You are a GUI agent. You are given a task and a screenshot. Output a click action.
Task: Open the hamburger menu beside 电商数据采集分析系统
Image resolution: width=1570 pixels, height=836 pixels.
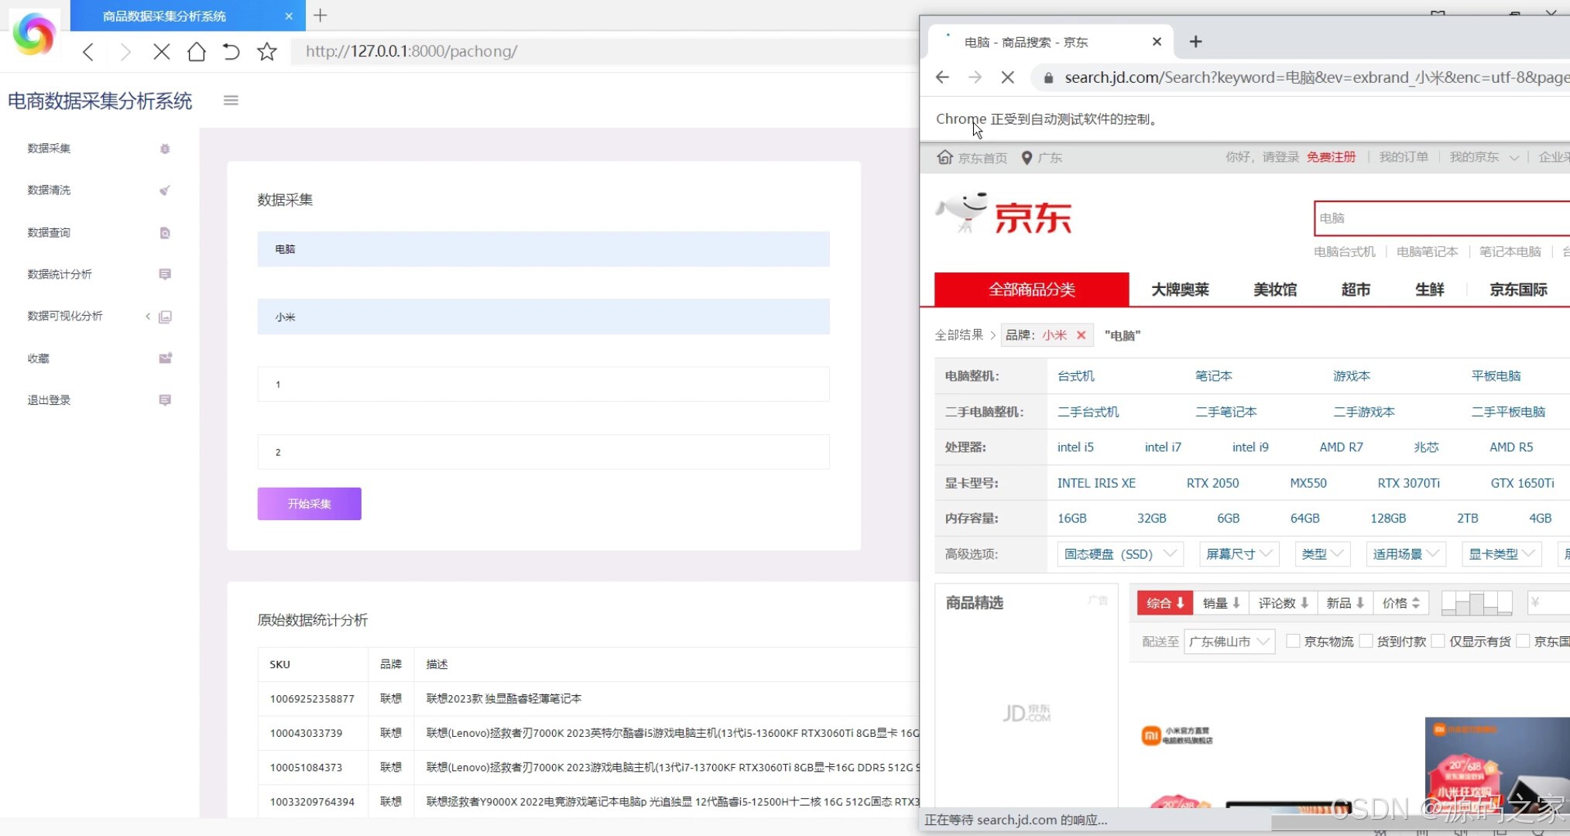click(231, 100)
